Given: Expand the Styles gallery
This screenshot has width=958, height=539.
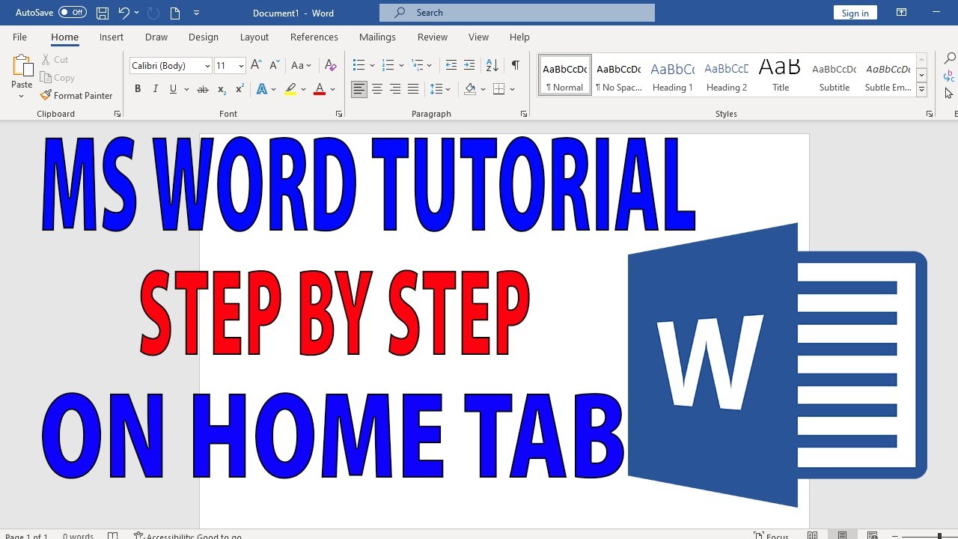Looking at the screenshot, I should [922, 90].
